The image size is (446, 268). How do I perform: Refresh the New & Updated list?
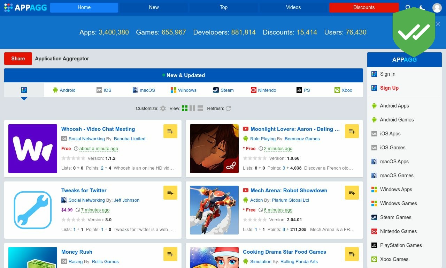pyautogui.click(x=228, y=109)
